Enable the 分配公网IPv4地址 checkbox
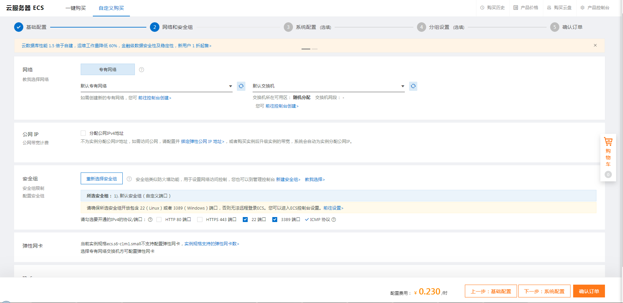Screen dimensions: 623x303 click(x=83, y=133)
